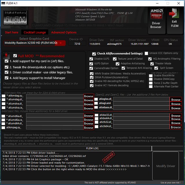Image resolution: width=185 pixels, height=185 pixels.
Task: Uncheck Check All Recommended Settings
Action: click(94, 54)
